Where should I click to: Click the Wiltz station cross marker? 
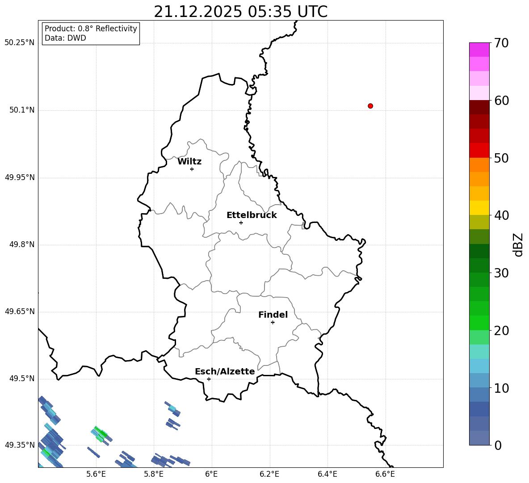(192, 169)
